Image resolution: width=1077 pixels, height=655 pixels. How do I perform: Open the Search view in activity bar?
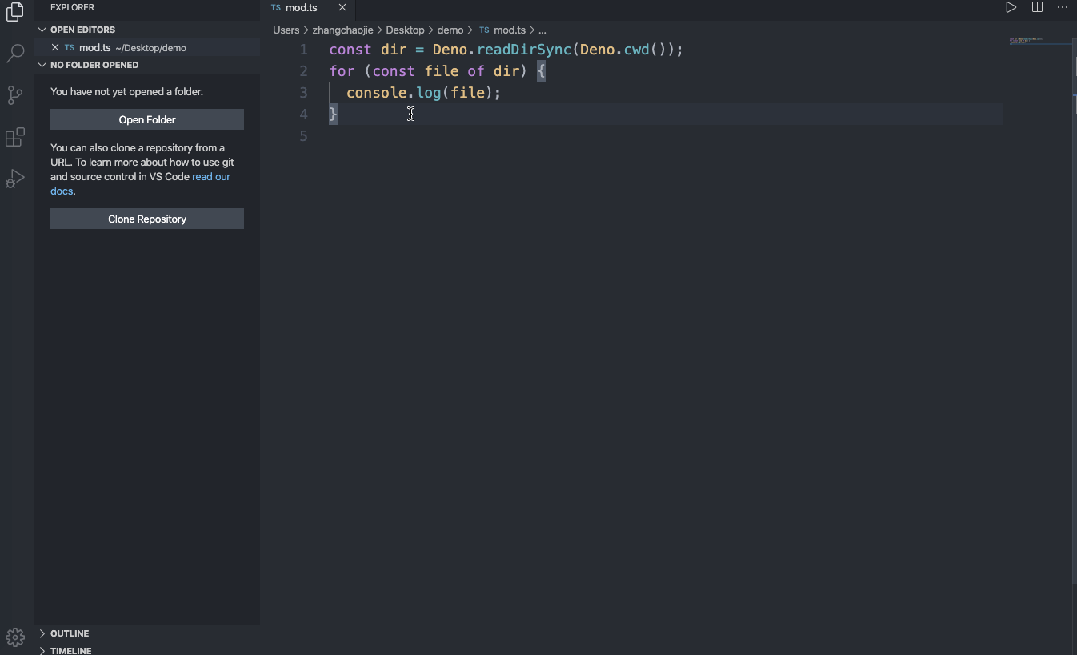pos(15,54)
